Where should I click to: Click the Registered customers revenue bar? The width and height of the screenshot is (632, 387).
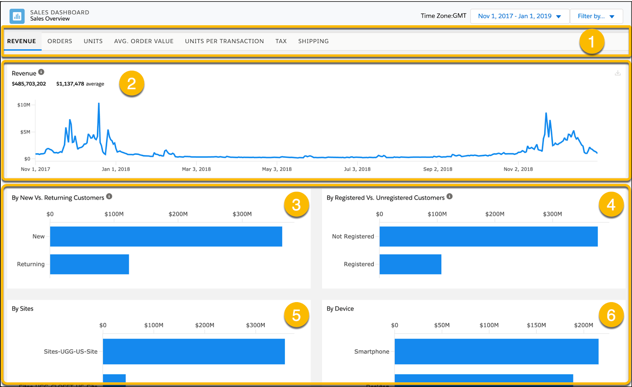[x=410, y=264]
